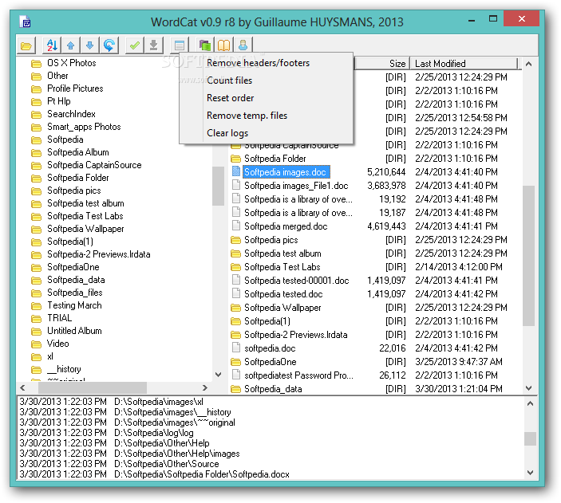Click the A-Z sort toolbar icon
Viewport: 561px width, 503px height.
pyautogui.click(x=52, y=45)
